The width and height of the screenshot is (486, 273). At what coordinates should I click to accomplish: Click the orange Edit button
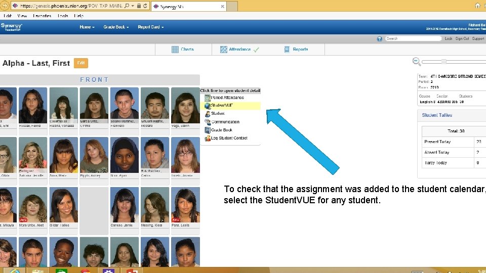[x=81, y=63]
